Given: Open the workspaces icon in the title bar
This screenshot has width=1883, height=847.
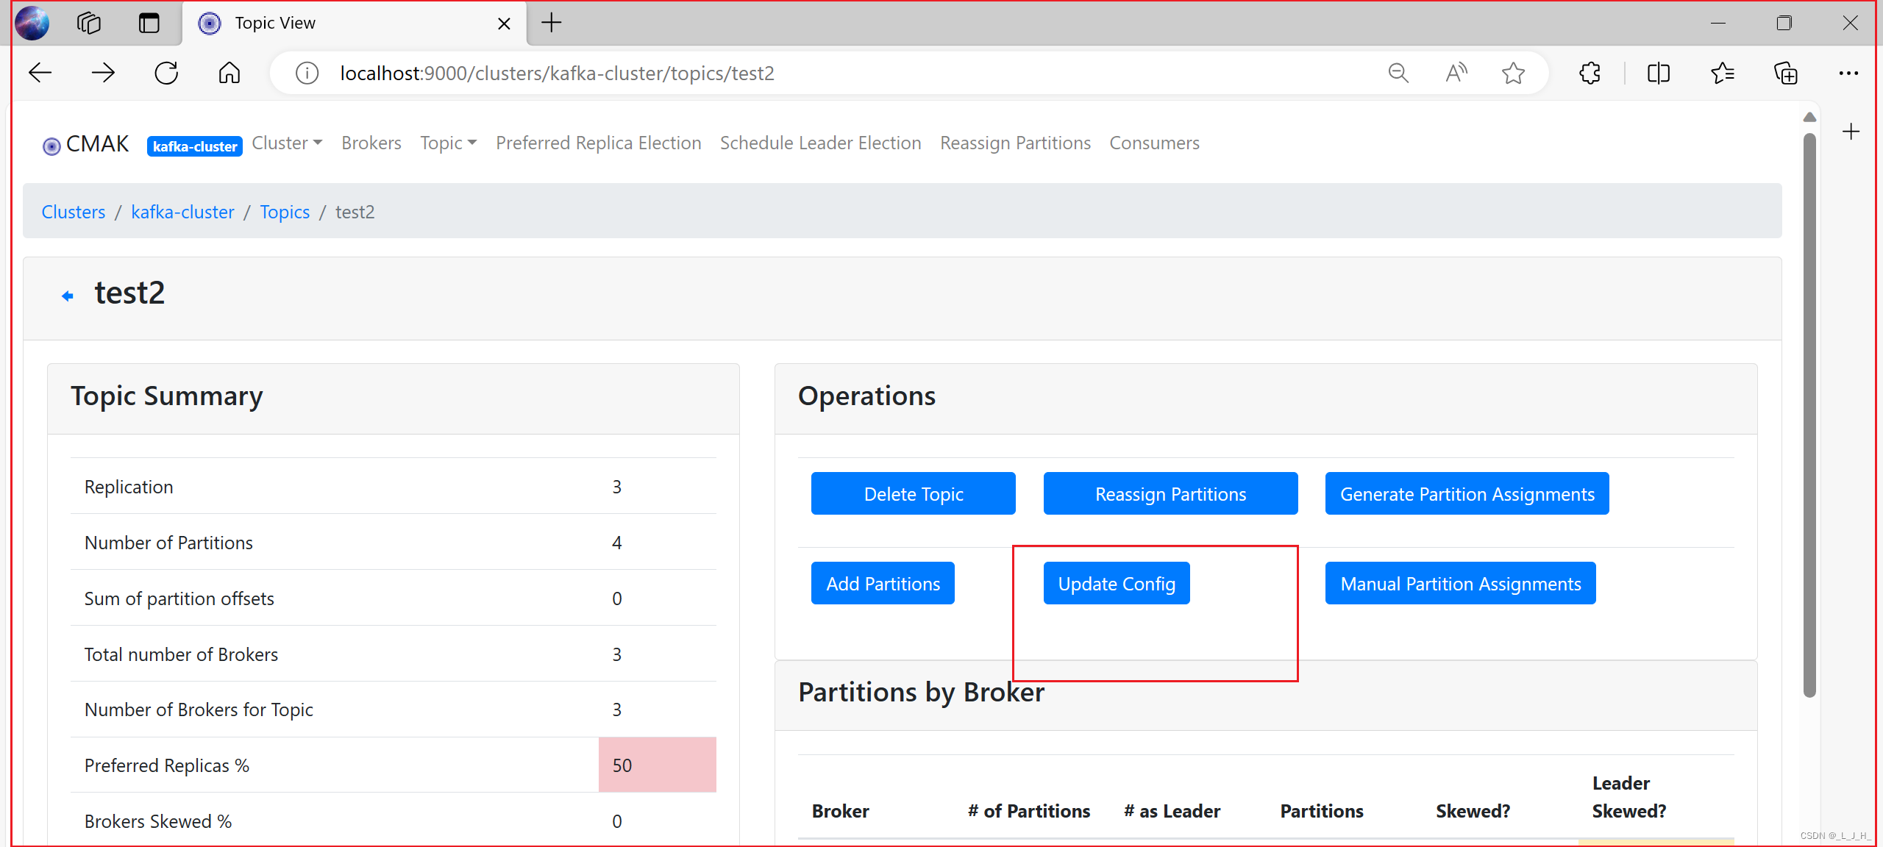Looking at the screenshot, I should (x=88, y=23).
